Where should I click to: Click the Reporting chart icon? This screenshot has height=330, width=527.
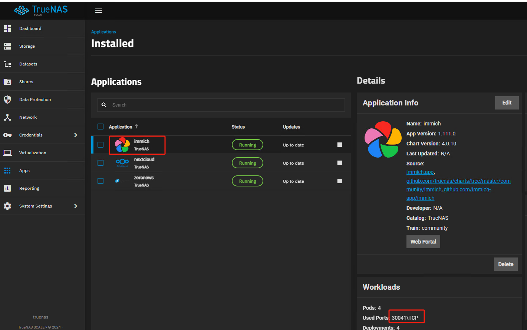pos(7,188)
